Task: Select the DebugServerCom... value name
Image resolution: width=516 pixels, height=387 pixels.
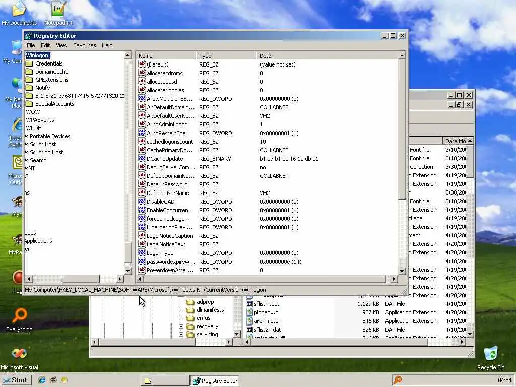Action: (170, 167)
